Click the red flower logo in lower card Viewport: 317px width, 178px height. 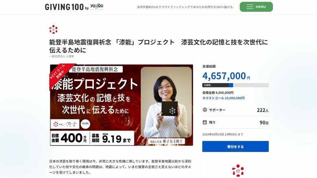click(x=238, y=170)
